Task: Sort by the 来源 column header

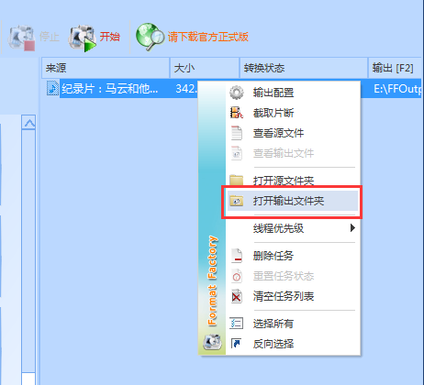Action: (x=106, y=68)
